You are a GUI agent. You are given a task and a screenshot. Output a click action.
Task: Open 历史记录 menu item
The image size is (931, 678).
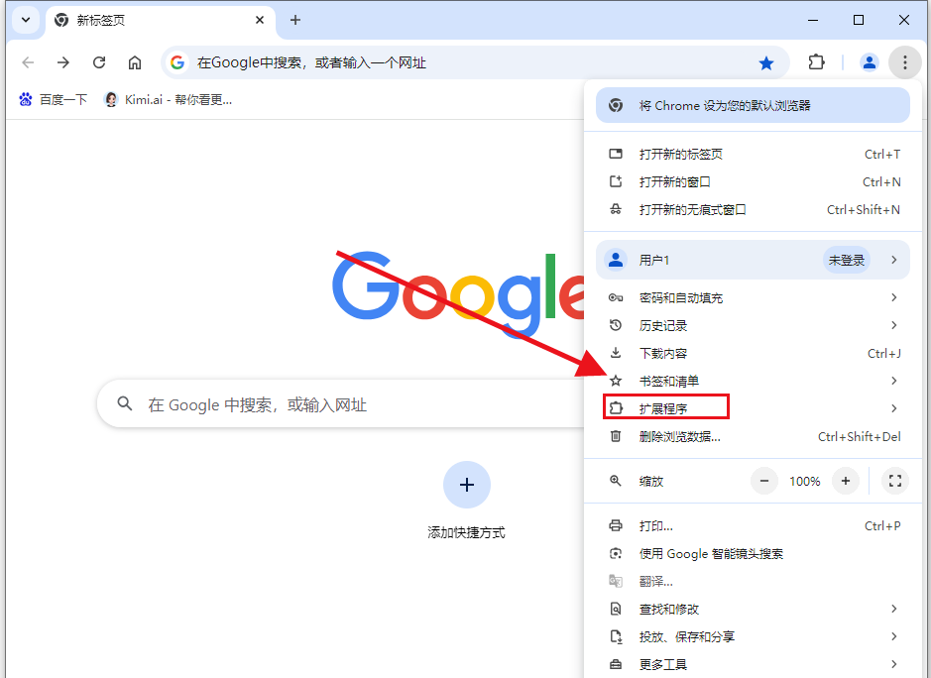coord(753,325)
